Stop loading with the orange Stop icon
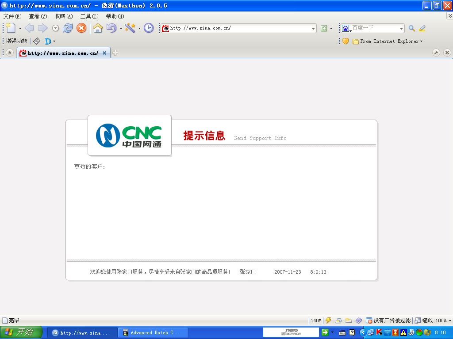 click(x=81, y=28)
